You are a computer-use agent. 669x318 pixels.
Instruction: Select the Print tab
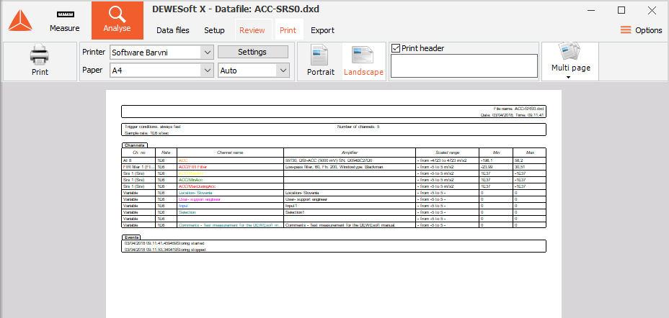pyautogui.click(x=288, y=30)
